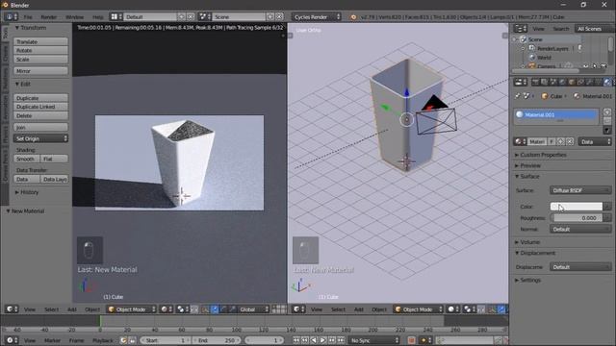
Task: Click the left viewport pivot point selector
Action: click(183, 309)
